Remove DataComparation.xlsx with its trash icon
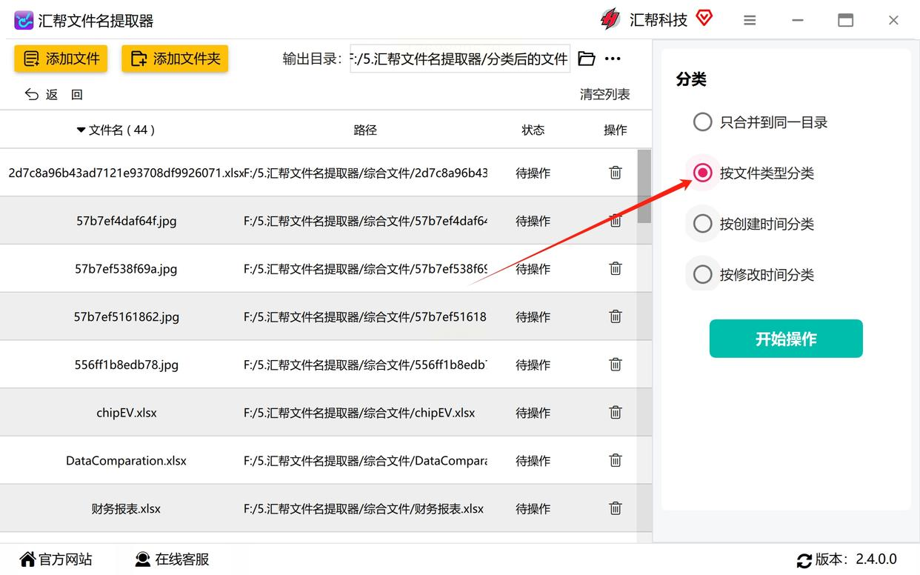The image size is (920, 575). coord(615,460)
